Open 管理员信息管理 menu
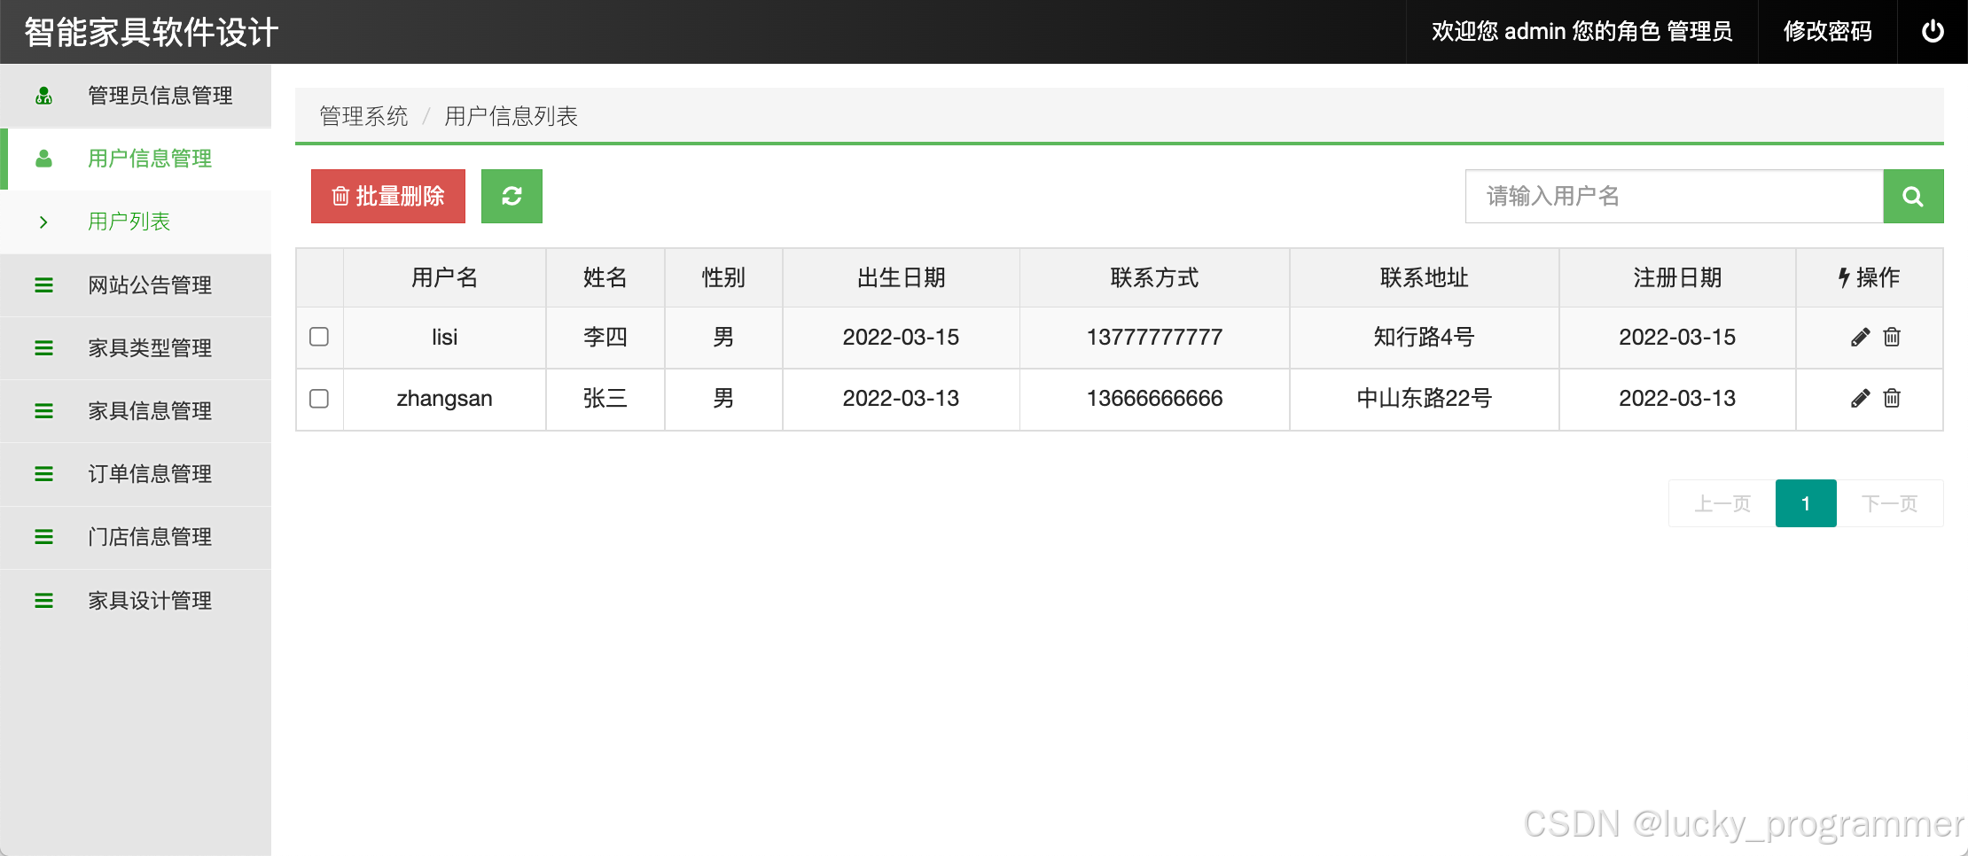1968x856 pixels. click(136, 95)
